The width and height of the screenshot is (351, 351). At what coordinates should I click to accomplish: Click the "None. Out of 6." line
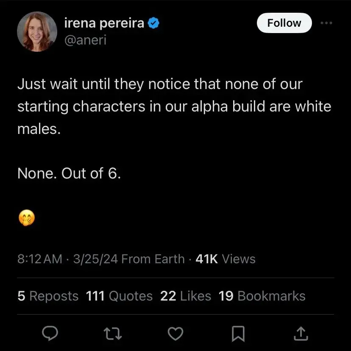pos(69,173)
